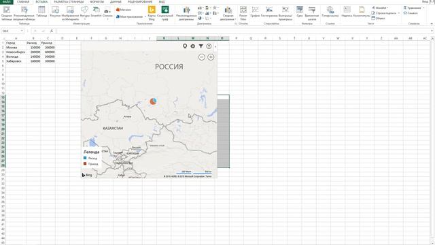Click the Power View report icon
This screenshot has width=435, height=245.
(x=243, y=13)
